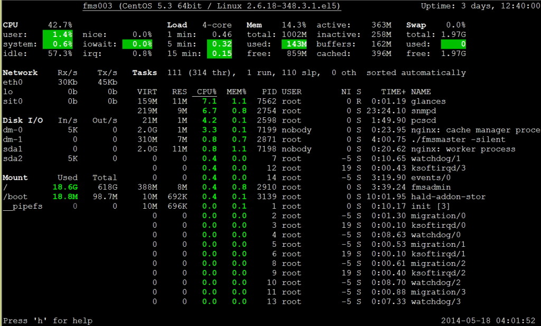This screenshot has width=541, height=326.
Task: Select the hald-addon-stor process
Action: 448,197
